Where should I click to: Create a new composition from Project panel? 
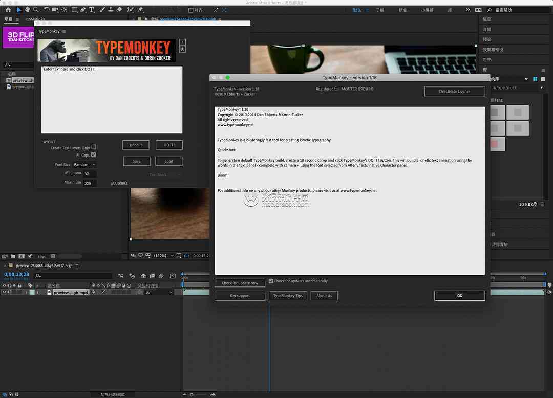point(22,256)
